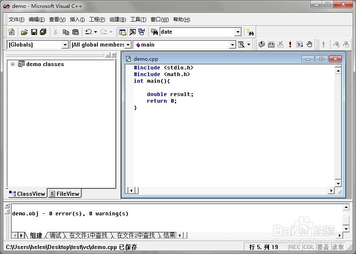Open the main members dropdown

232,44
